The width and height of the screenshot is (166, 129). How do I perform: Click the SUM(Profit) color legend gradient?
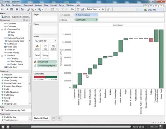point(45,77)
